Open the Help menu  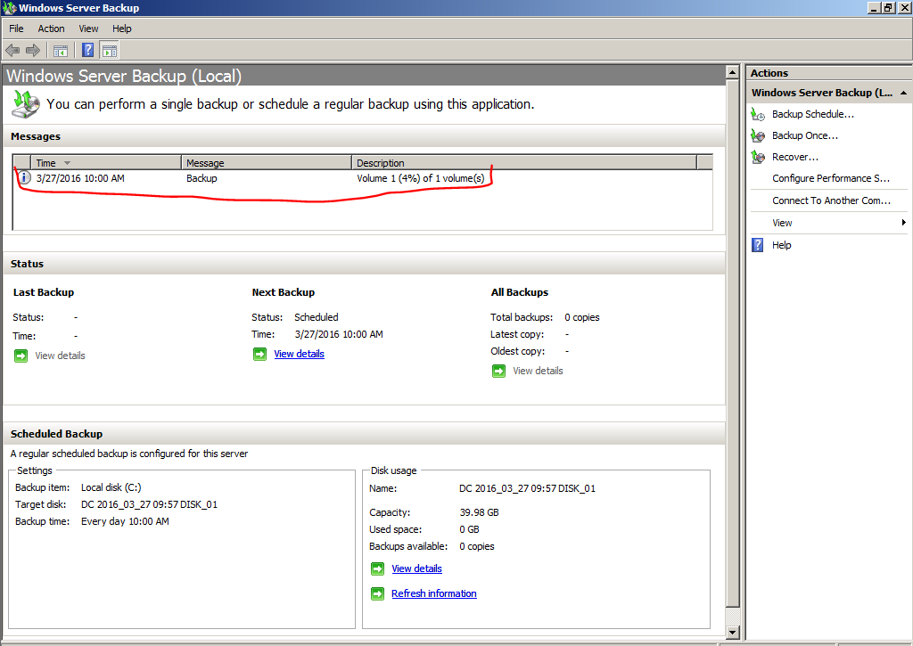pyautogui.click(x=121, y=29)
